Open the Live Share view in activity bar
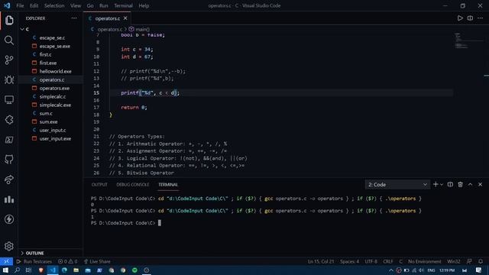The image size is (489, 275). pyautogui.click(x=9, y=180)
